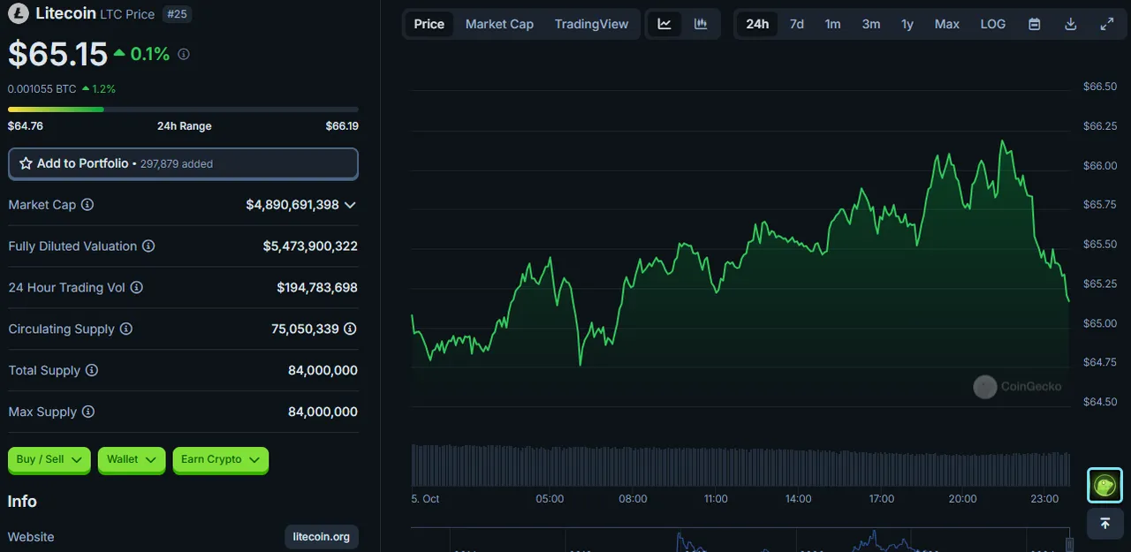Select the 1m time range
The image size is (1131, 552).
833,24
